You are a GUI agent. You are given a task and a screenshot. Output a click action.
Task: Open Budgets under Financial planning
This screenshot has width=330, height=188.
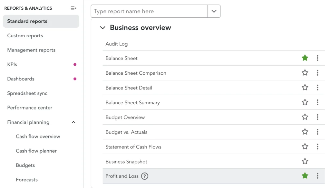pos(25,165)
